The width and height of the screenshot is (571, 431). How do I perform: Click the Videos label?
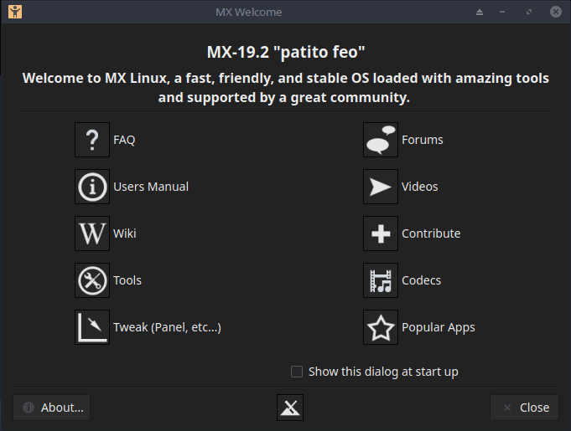point(419,187)
